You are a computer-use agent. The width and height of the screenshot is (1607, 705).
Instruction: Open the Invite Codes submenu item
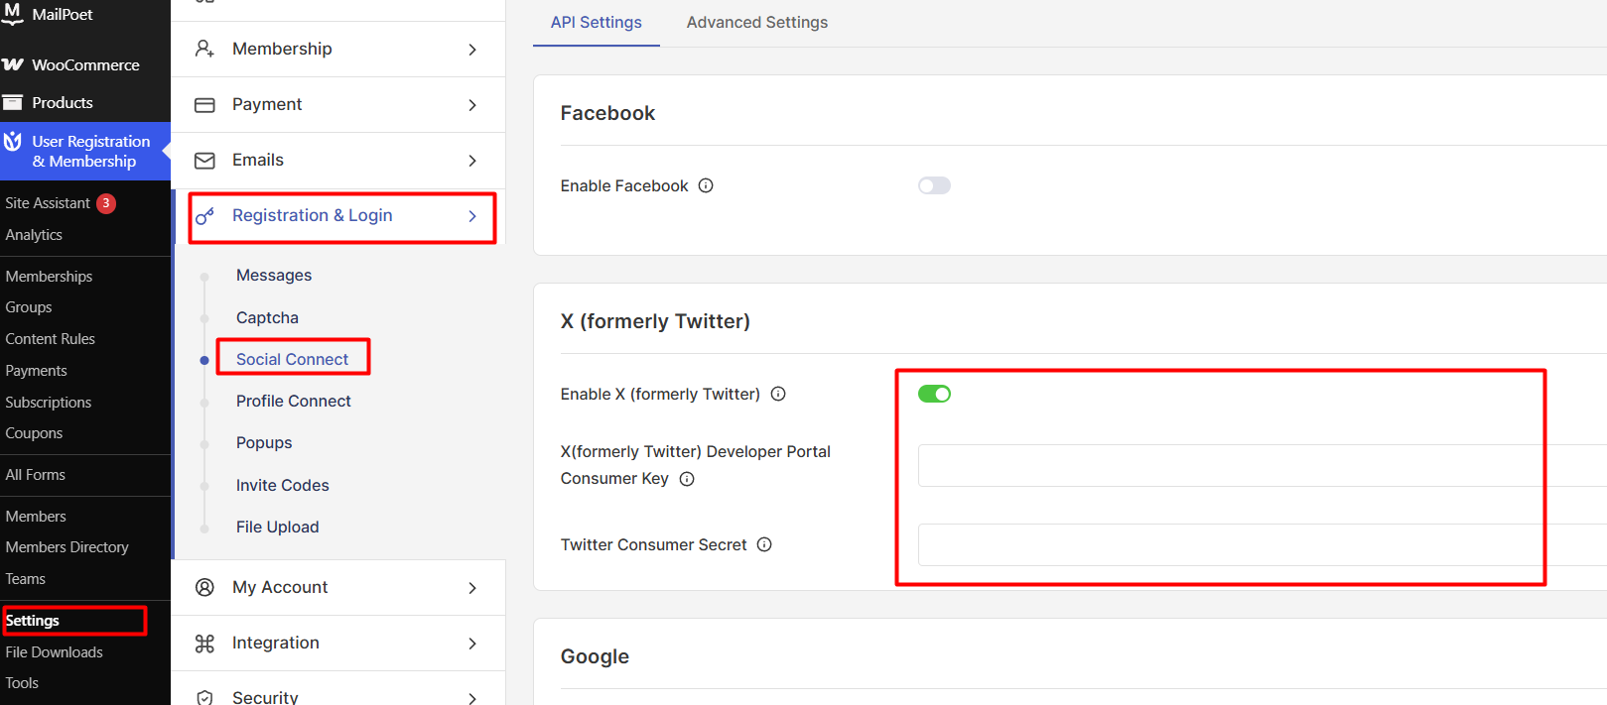tap(283, 485)
